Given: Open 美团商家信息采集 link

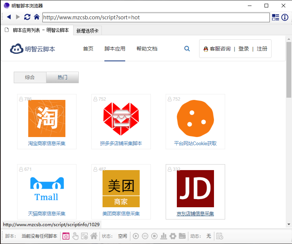Looking at the screenshot, I should [121, 214].
